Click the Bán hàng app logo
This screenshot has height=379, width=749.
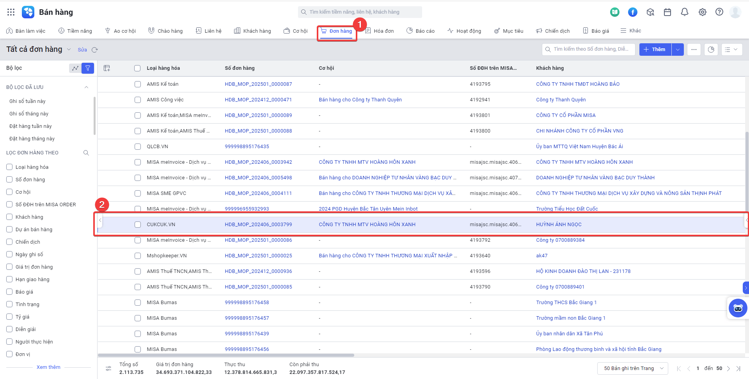pos(28,12)
